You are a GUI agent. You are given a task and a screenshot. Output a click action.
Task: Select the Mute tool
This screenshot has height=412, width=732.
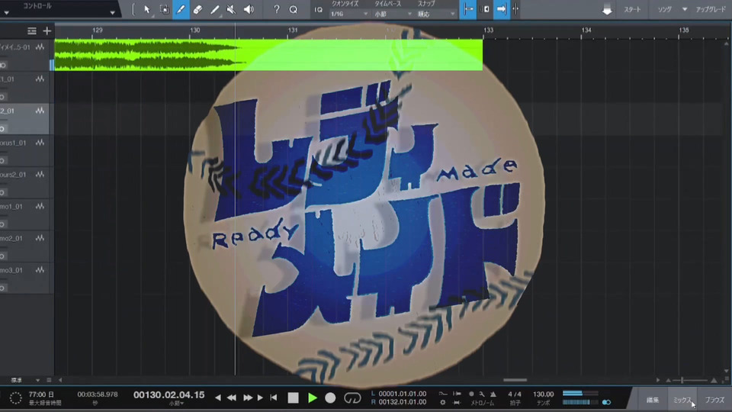[x=231, y=9]
